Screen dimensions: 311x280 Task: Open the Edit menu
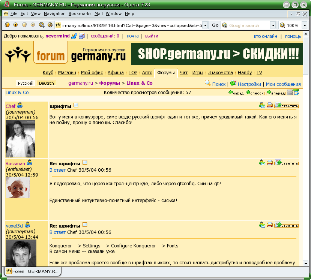tap(24, 13)
